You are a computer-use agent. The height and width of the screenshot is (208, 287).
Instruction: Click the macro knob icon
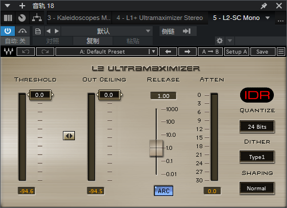click(x=22, y=18)
